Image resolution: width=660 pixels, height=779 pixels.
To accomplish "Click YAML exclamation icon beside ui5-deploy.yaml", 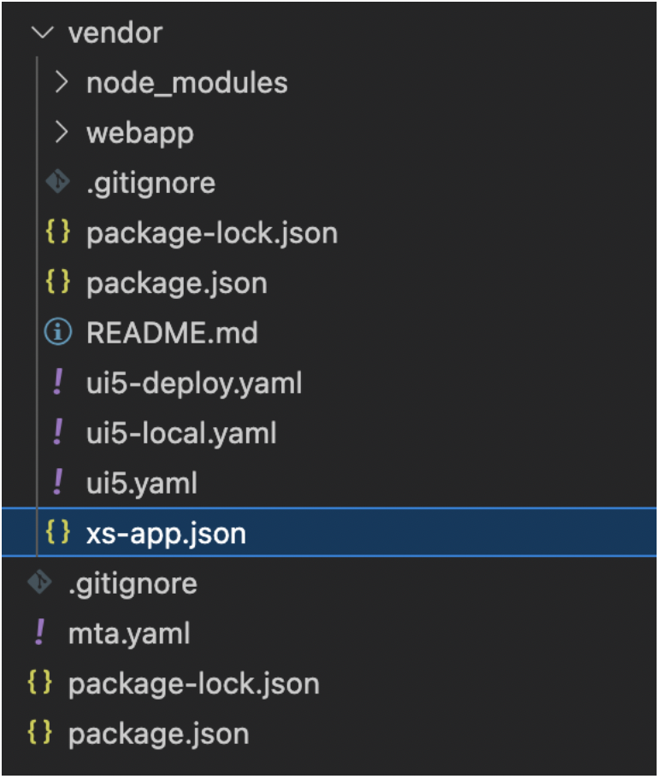I will click(x=58, y=382).
